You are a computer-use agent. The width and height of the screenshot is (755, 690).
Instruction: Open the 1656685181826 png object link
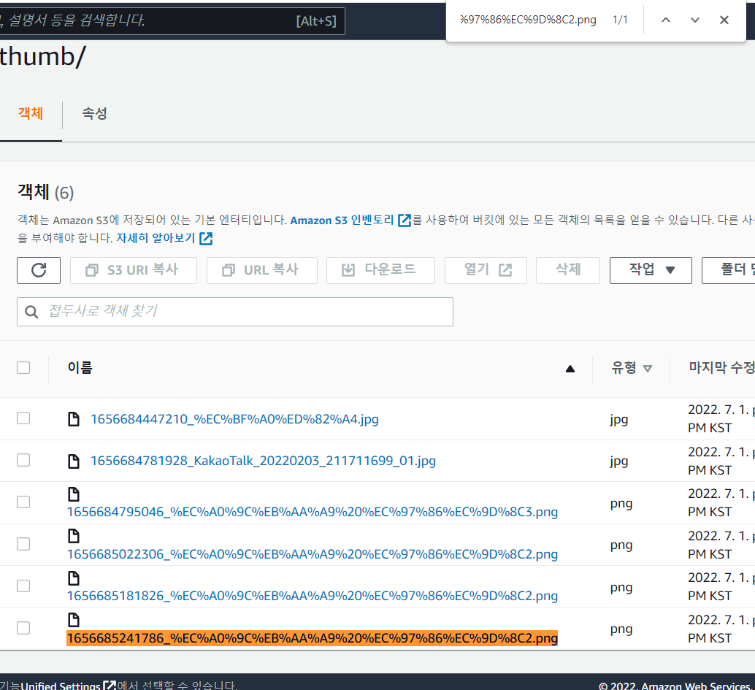[312, 596]
